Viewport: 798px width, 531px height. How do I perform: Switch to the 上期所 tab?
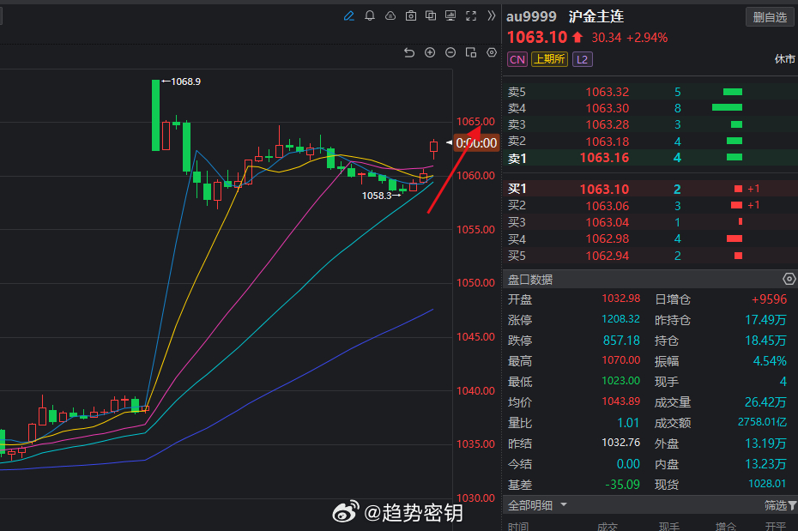(549, 59)
